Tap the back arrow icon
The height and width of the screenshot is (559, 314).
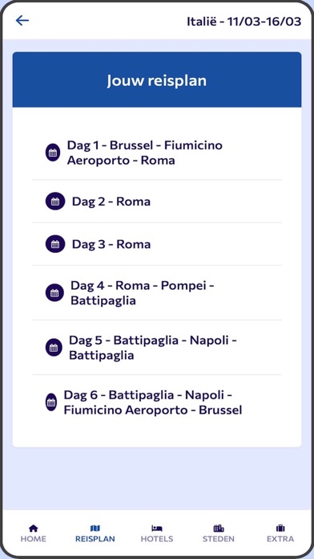[22, 21]
